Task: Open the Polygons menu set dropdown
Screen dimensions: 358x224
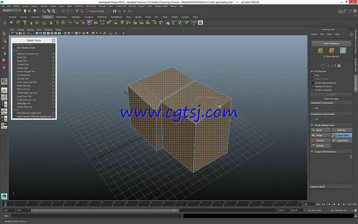Action: 12,10
